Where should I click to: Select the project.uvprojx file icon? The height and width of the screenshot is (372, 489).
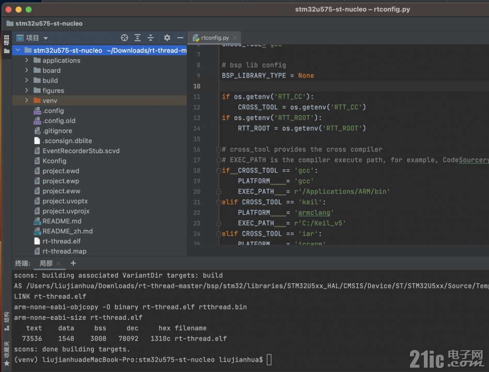click(37, 211)
